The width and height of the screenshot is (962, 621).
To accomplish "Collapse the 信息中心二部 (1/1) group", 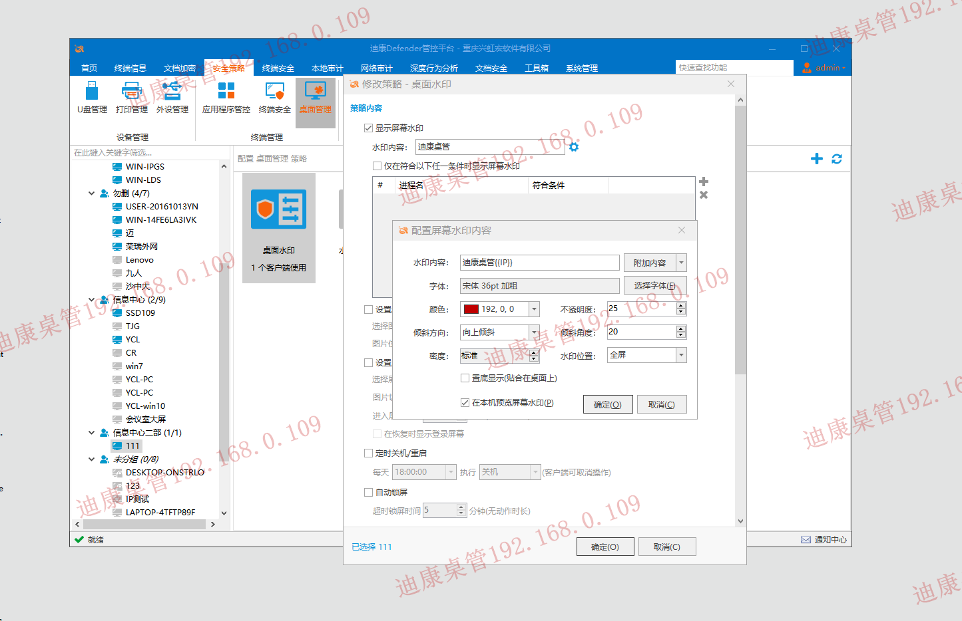I will (91, 433).
